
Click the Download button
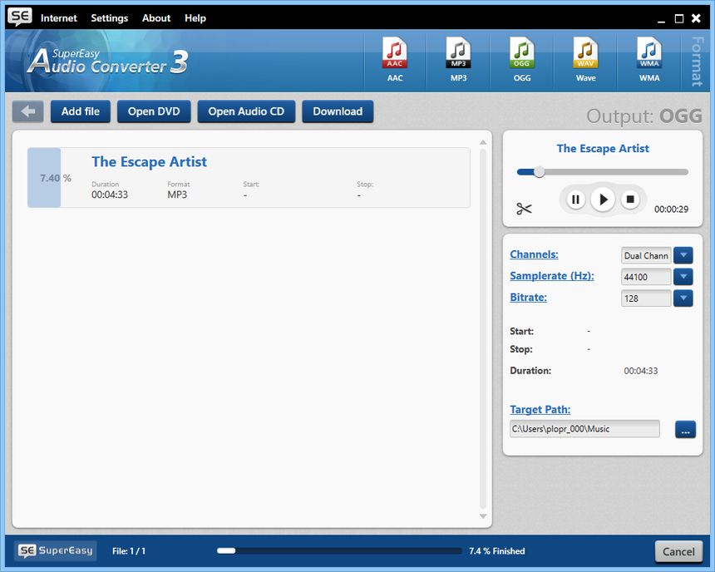[x=338, y=111]
